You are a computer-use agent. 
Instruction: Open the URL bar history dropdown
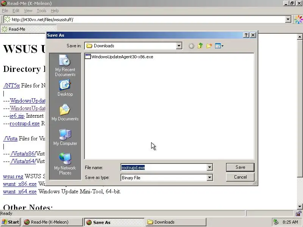(288, 19)
